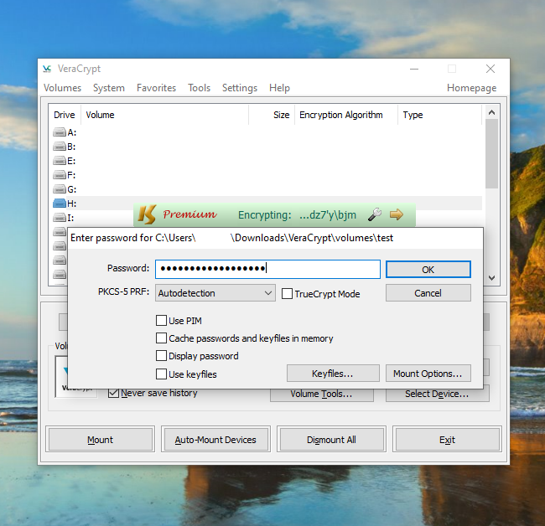
Task: Click the VeraCrypt logo icon in title bar
Action: pyautogui.click(x=47, y=69)
